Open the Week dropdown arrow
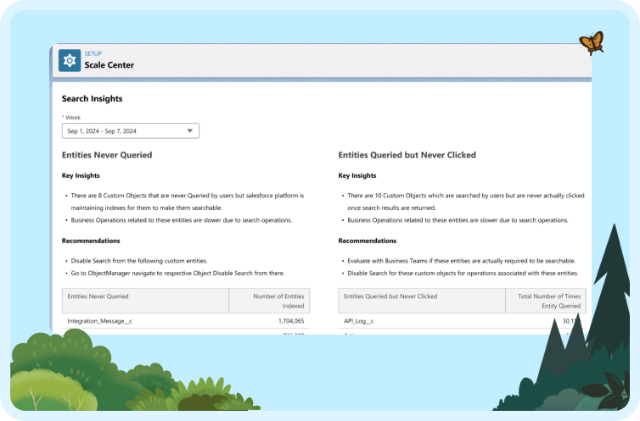The width and height of the screenshot is (640, 421). (190, 130)
